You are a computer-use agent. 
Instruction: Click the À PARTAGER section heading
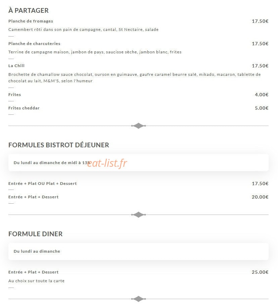tap(29, 10)
